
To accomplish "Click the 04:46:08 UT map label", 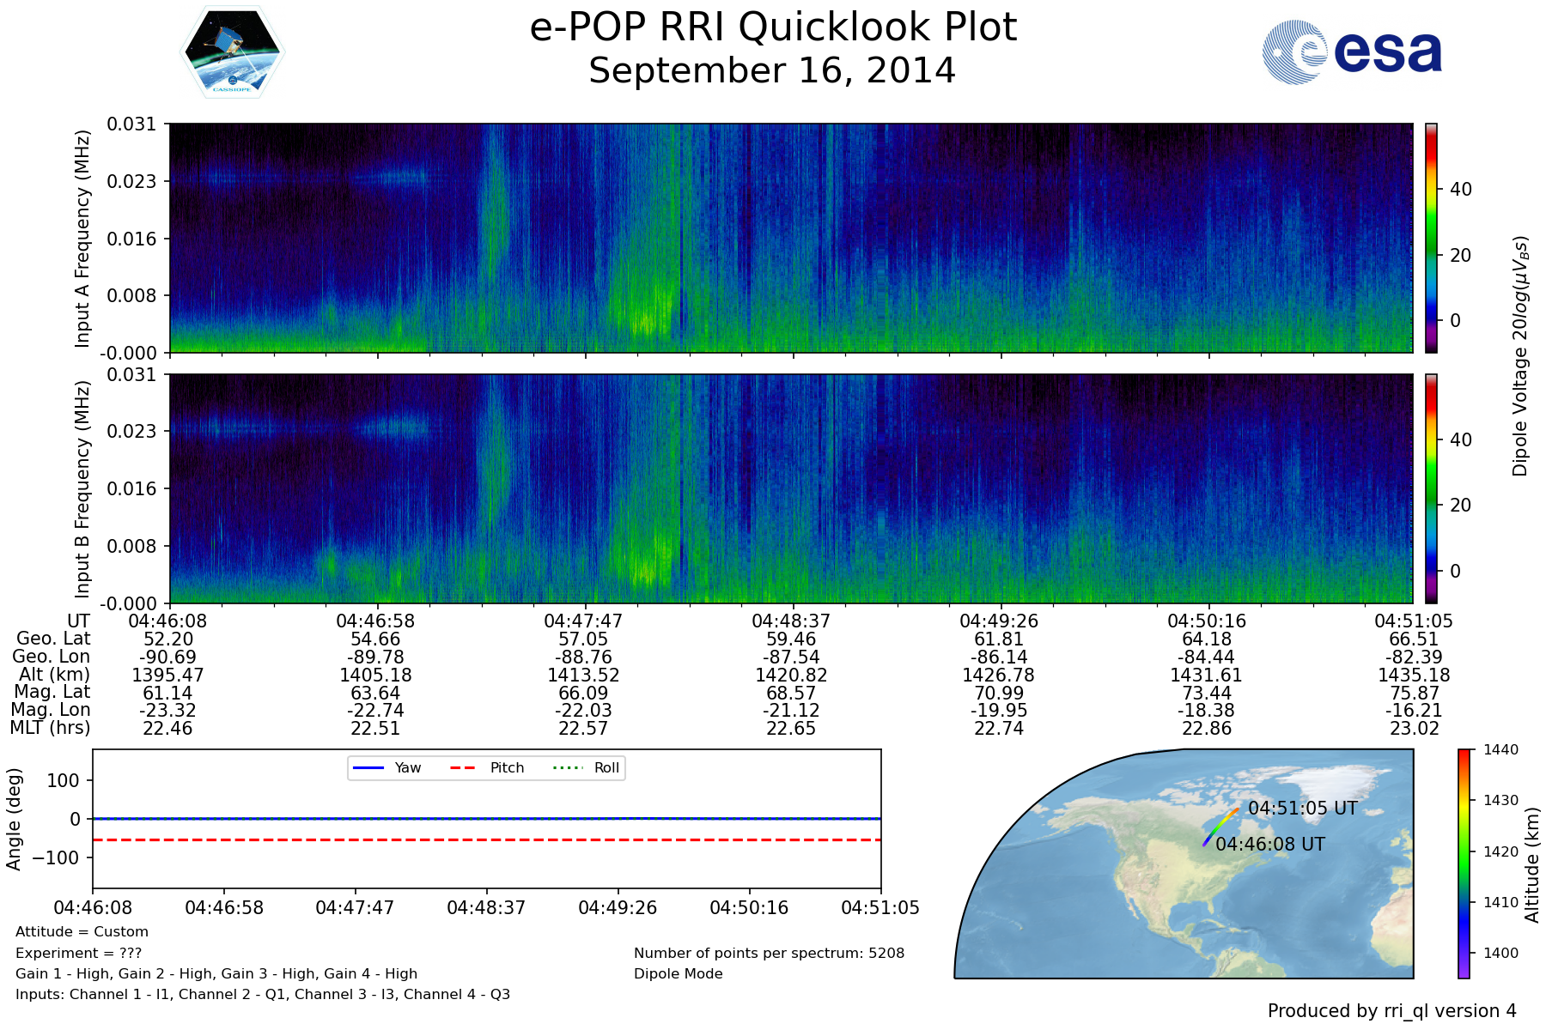I will (1269, 845).
